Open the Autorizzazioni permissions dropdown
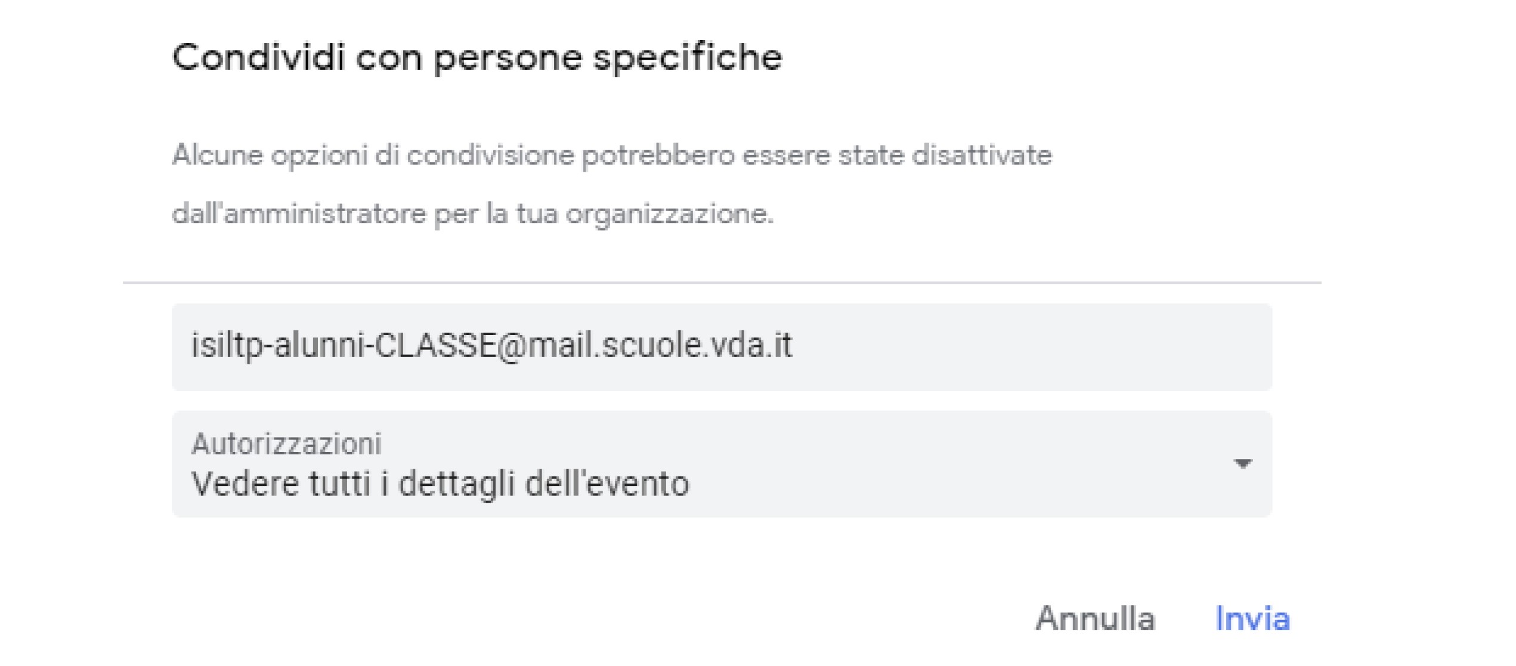The height and width of the screenshot is (666, 1516). point(722,464)
